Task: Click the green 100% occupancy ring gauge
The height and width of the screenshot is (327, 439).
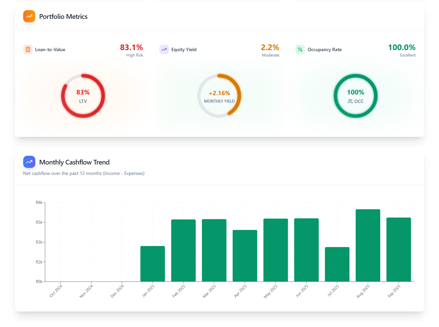Action: 356,96
